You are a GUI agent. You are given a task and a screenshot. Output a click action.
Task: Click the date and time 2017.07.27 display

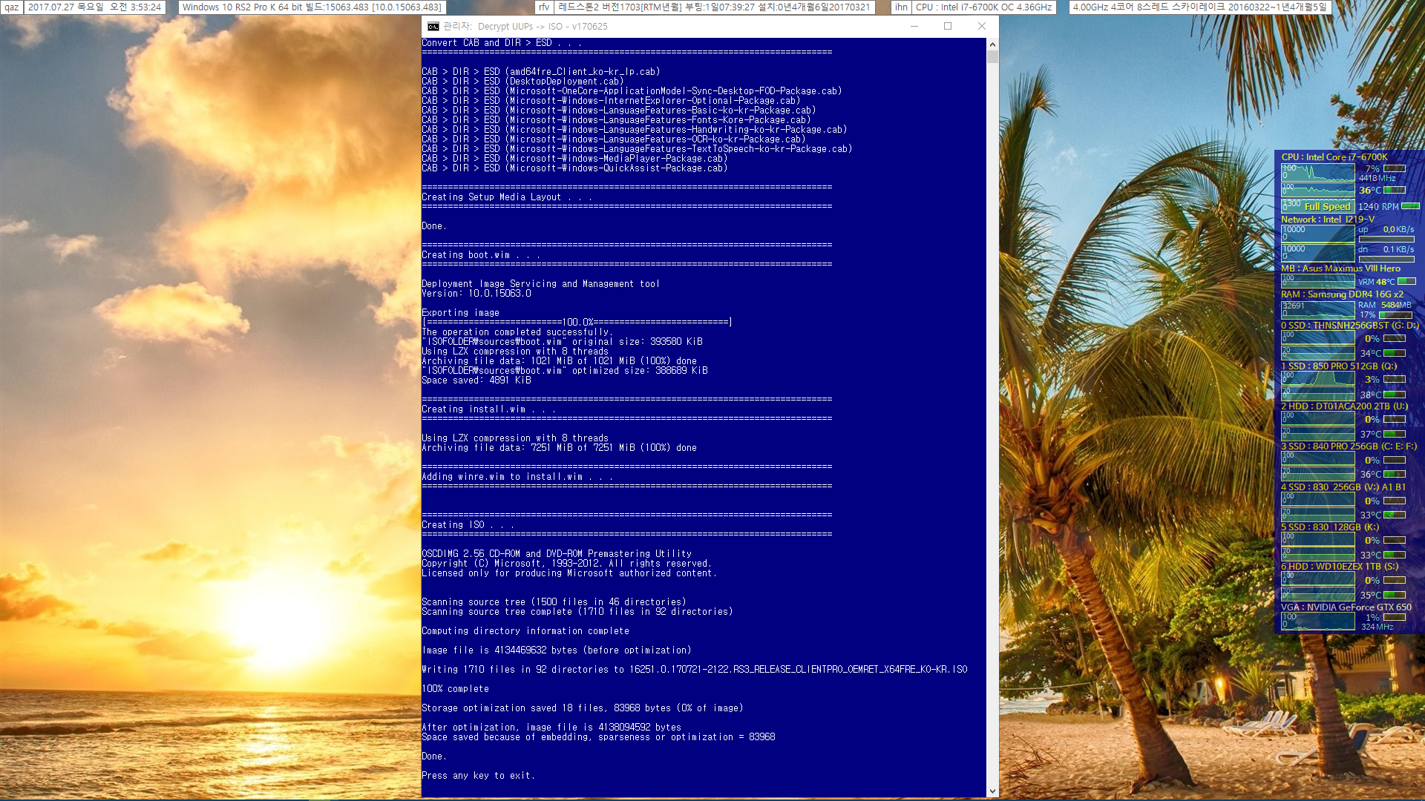(x=94, y=7)
